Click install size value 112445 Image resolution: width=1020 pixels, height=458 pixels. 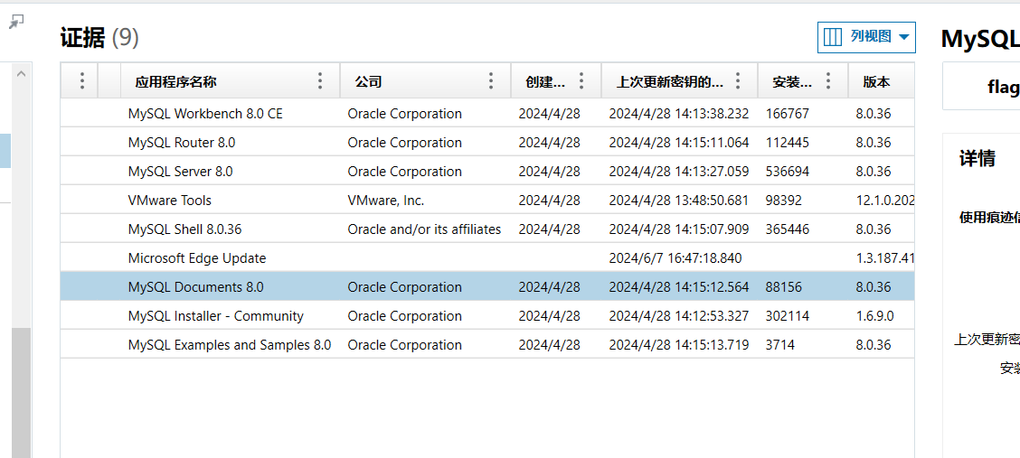click(x=787, y=142)
